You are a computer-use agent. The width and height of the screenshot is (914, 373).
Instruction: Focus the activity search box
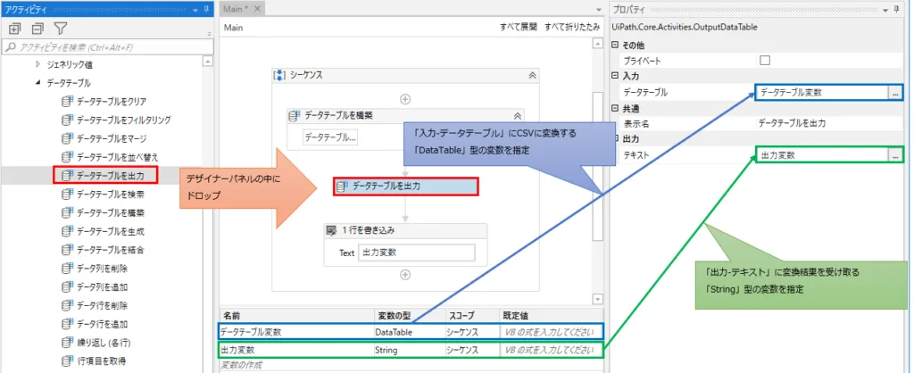pos(108,47)
